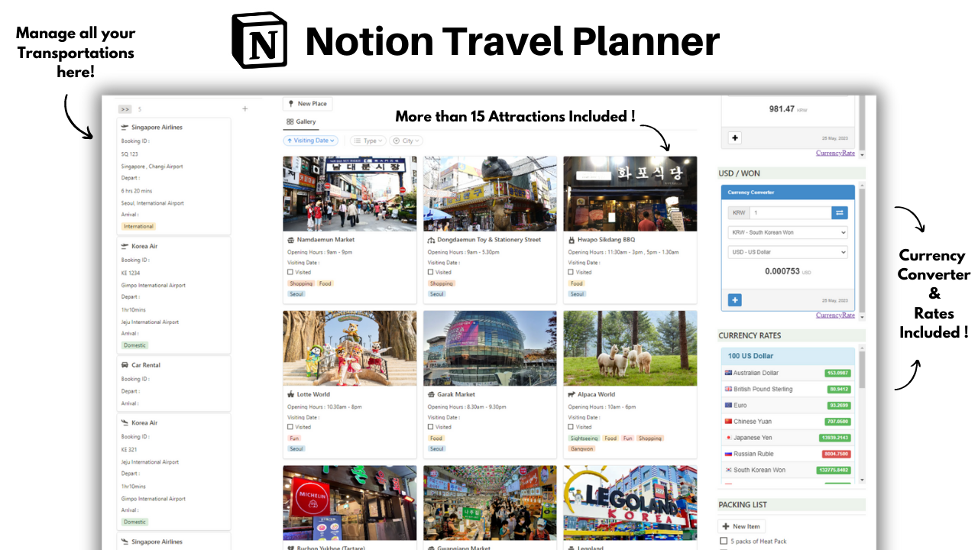Tick Visited on the Lotte World card

(x=288, y=427)
